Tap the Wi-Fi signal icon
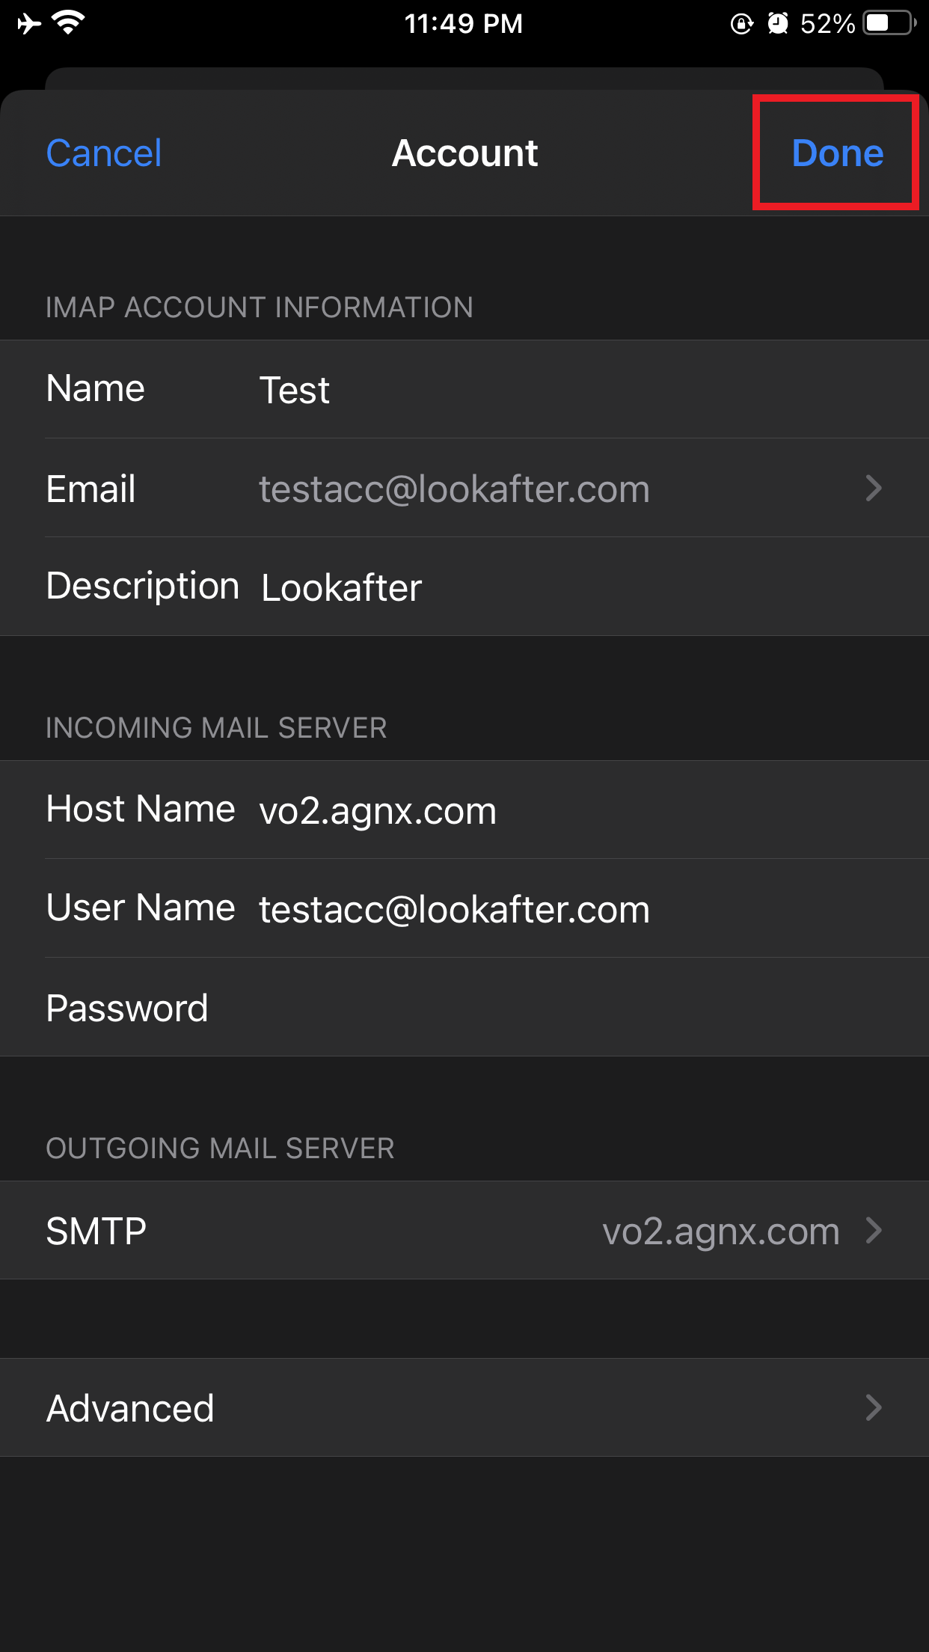This screenshot has width=929, height=1652. [x=69, y=24]
